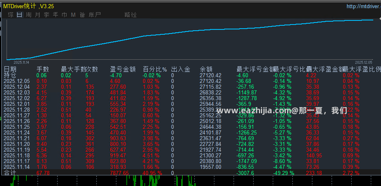Screen dimensions: 381x186
Task: Select the 2025.11.25 date row
Action: (x=17, y=127)
